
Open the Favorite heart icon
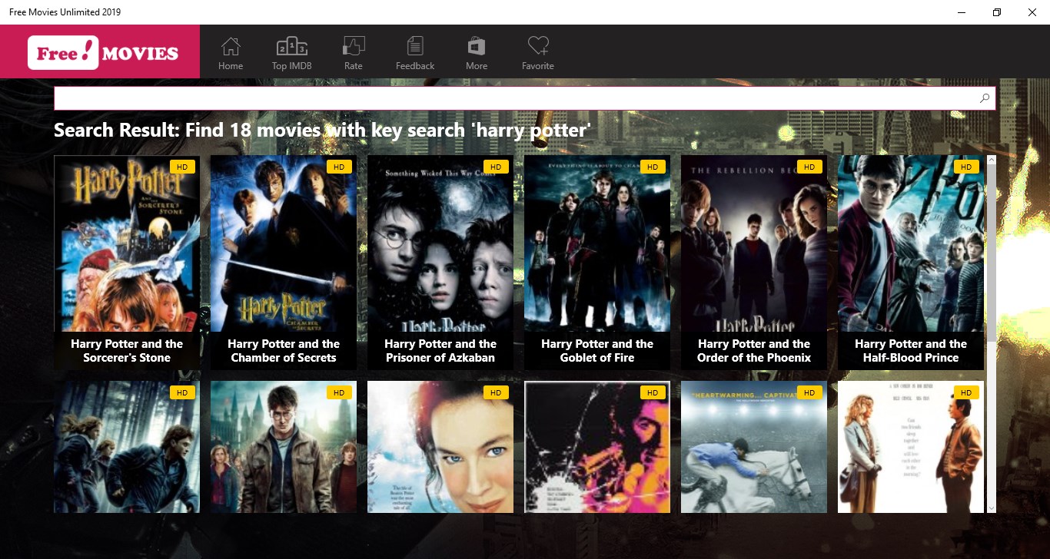[538, 46]
